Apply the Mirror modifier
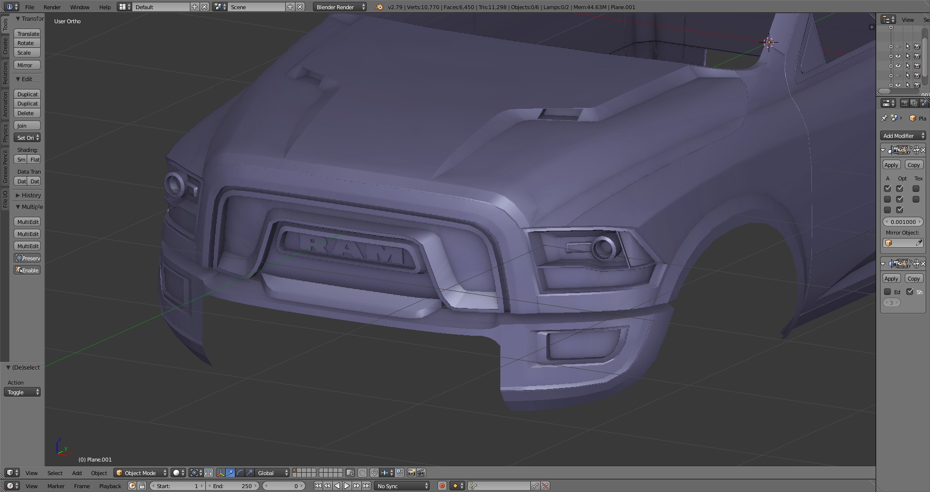 891,165
